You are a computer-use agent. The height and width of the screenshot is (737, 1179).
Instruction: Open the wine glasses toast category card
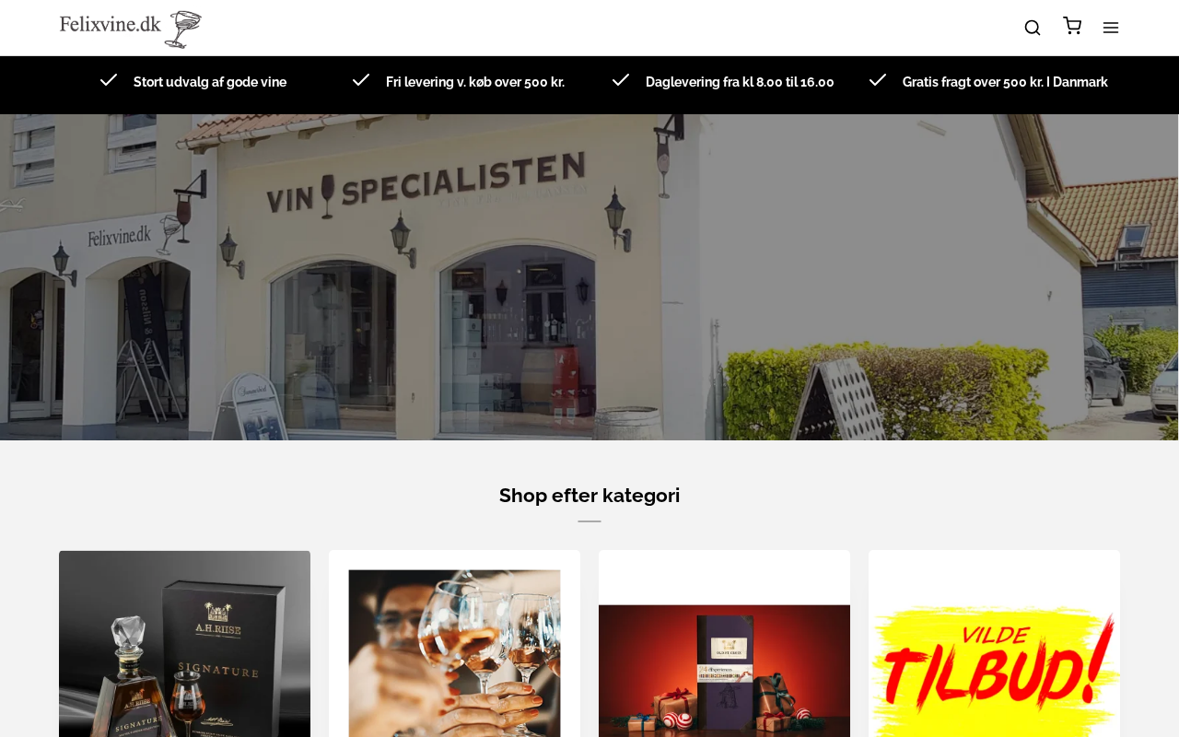[454, 644]
